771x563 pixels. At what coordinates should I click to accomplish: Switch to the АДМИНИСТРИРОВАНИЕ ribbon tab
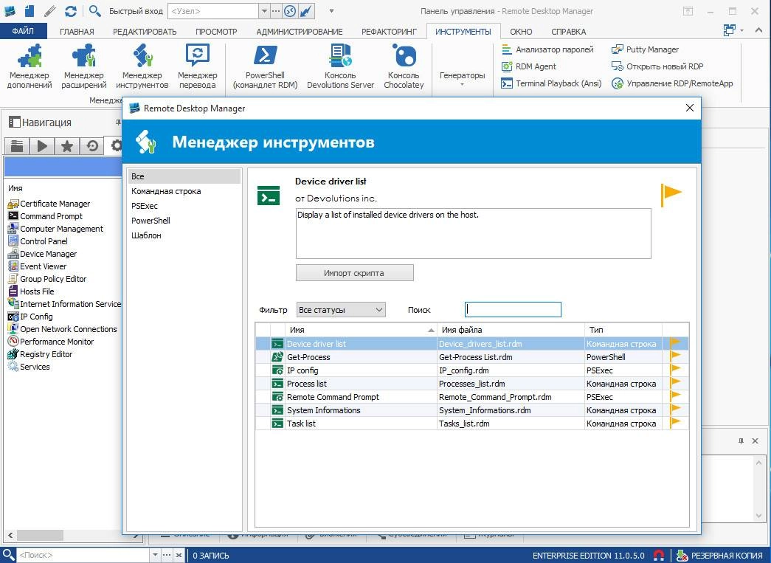pyautogui.click(x=300, y=32)
